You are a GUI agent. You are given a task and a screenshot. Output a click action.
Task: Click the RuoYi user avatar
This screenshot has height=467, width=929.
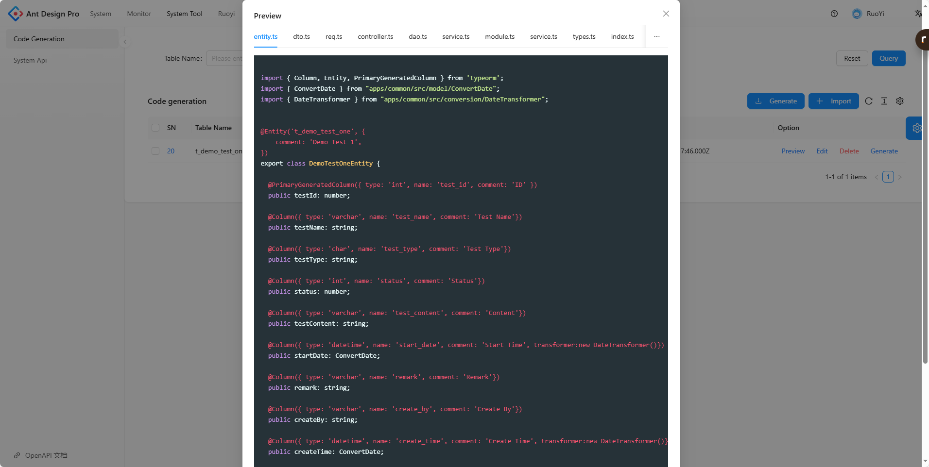pyautogui.click(x=857, y=14)
